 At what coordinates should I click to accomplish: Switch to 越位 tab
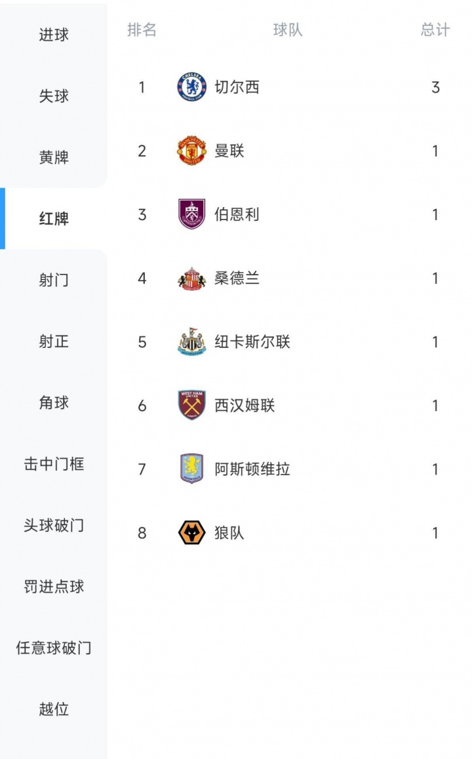click(54, 709)
